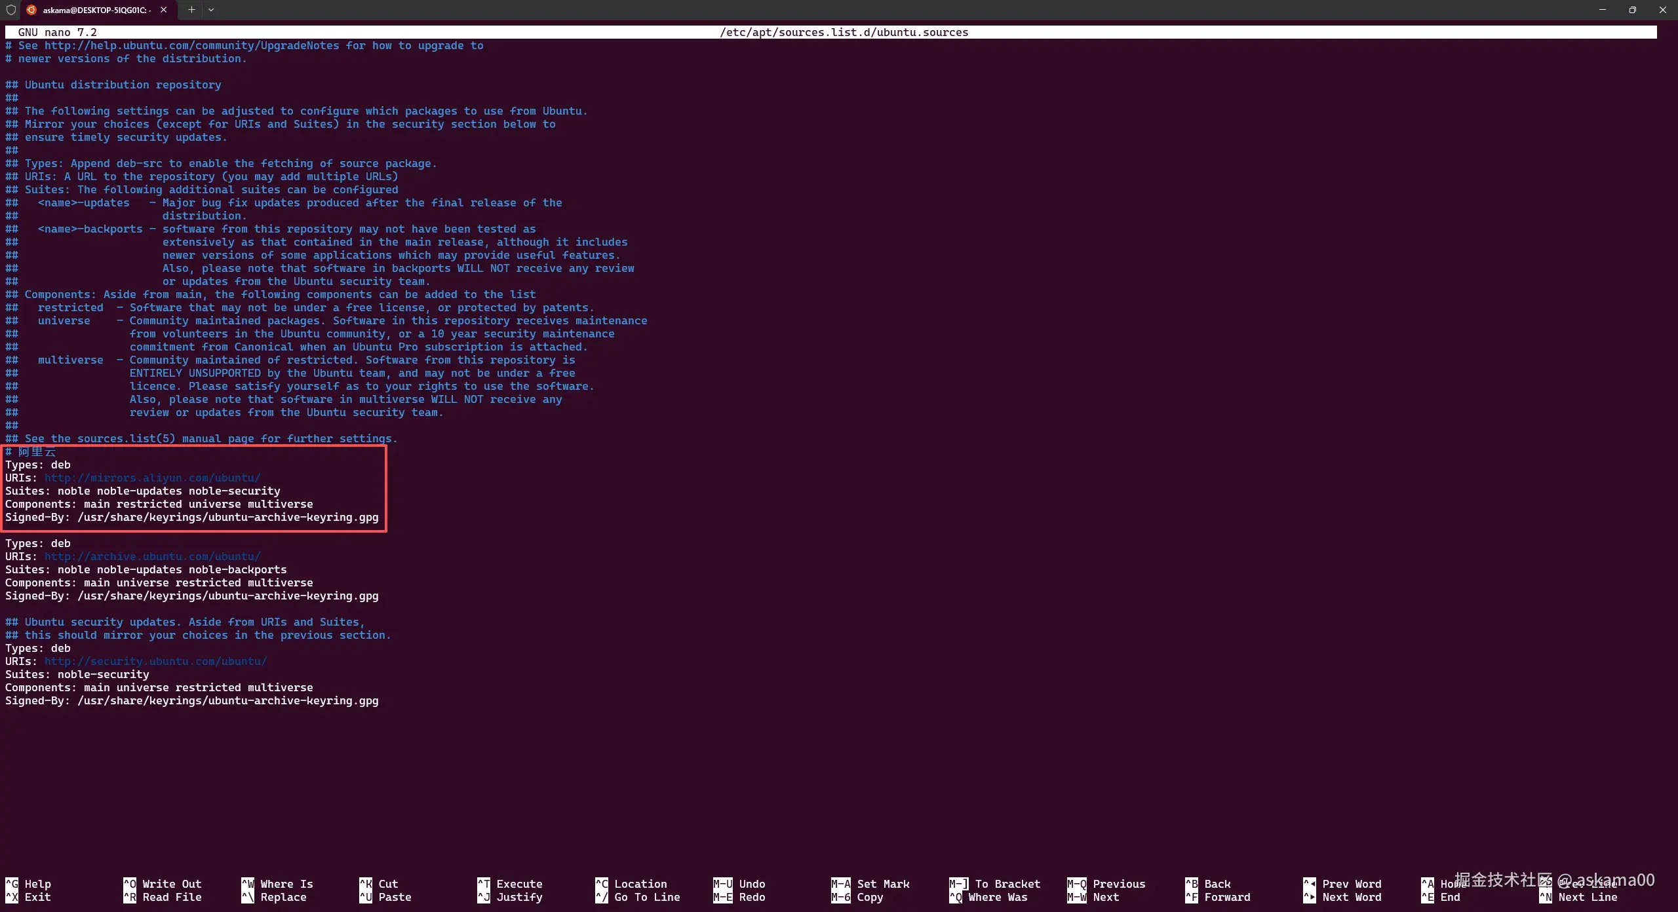This screenshot has width=1678, height=912.
Task: Click the ^Q Where Was shortcut
Action: pyautogui.click(x=988, y=897)
